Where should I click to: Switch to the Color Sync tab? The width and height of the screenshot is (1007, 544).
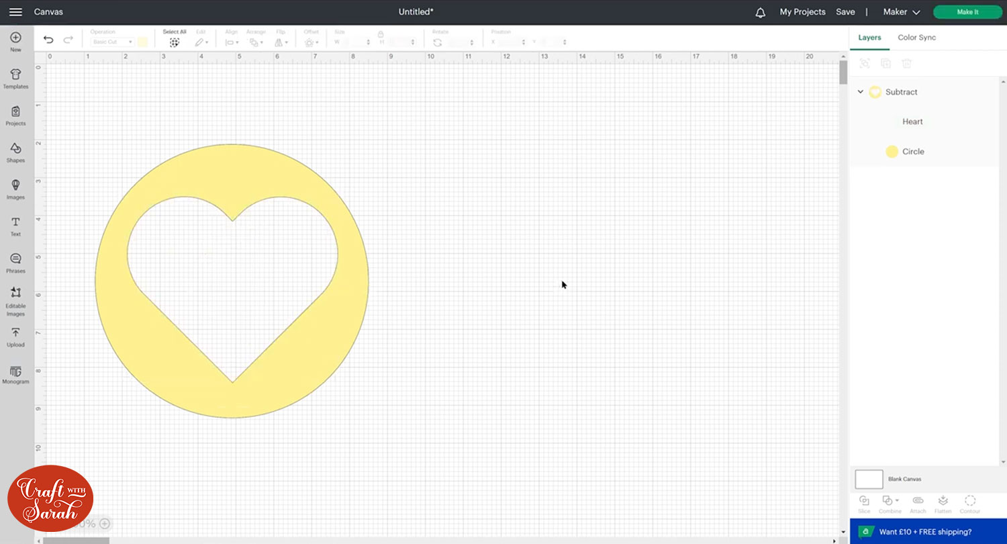click(x=917, y=38)
